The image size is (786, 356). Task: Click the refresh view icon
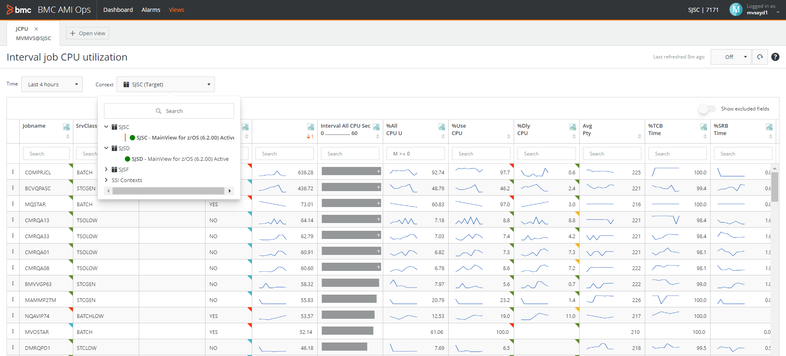[x=760, y=57]
